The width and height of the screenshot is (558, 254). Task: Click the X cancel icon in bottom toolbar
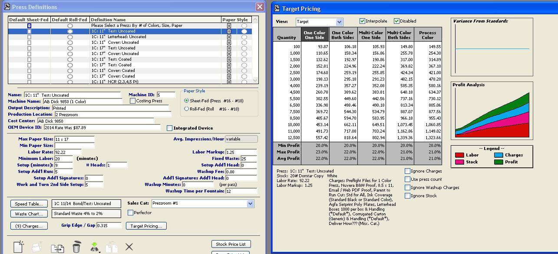[129, 247]
